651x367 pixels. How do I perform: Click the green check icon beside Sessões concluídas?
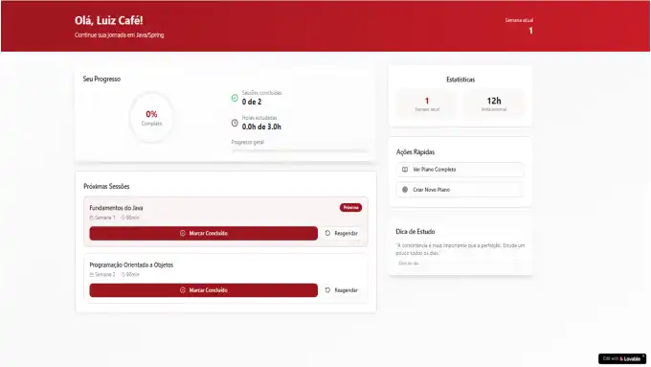[235, 98]
